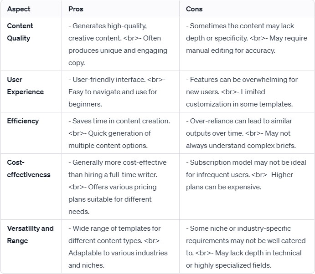
Task: Click the 'User-friendly interface' pros cell
Action: (x=120, y=91)
